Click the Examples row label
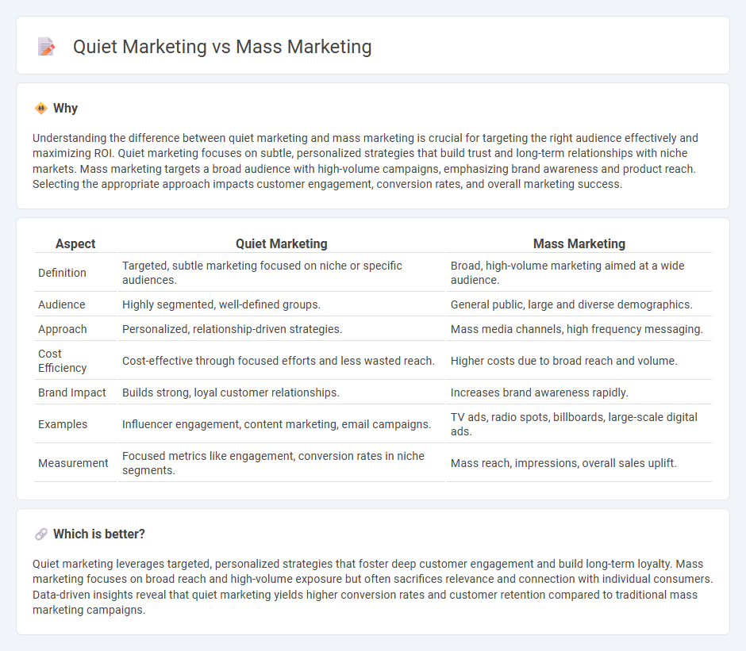This screenshot has width=746, height=651. (x=63, y=424)
